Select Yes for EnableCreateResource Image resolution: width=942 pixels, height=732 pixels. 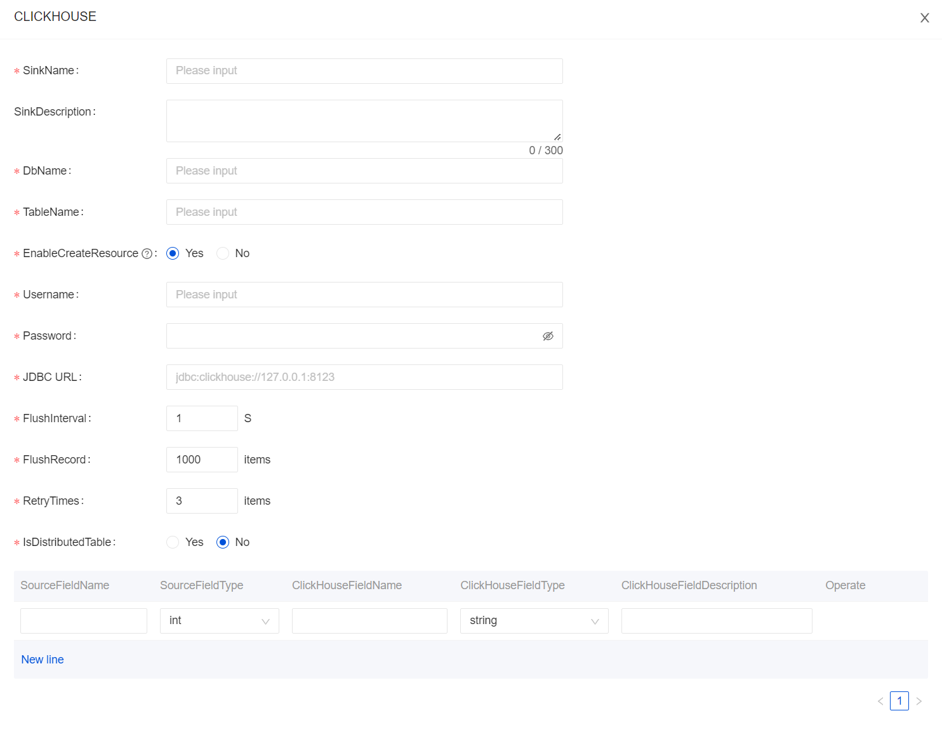click(173, 253)
